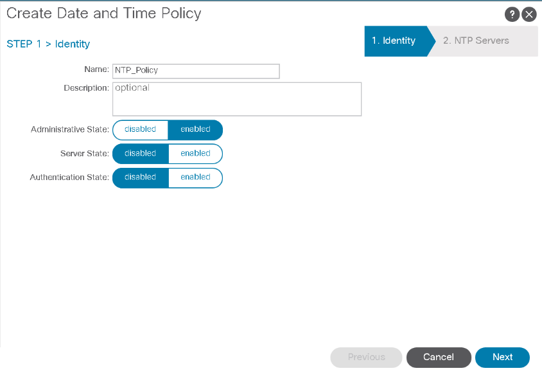The height and width of the screenshot is (373, 542).
Task: Cancel the policy creation
Action: (439, 357)
